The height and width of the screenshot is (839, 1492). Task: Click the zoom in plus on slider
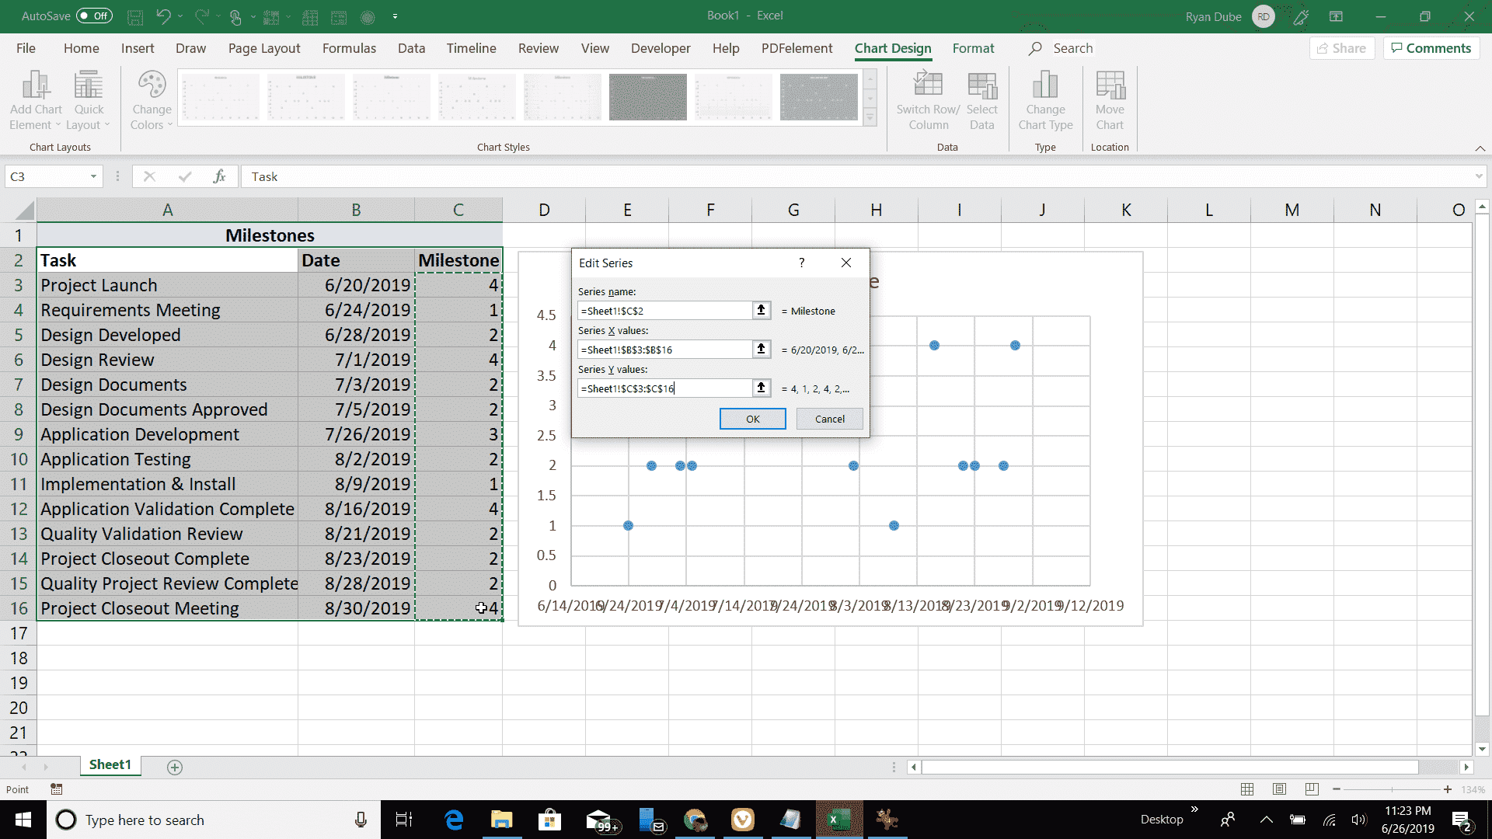(1447, 789)
